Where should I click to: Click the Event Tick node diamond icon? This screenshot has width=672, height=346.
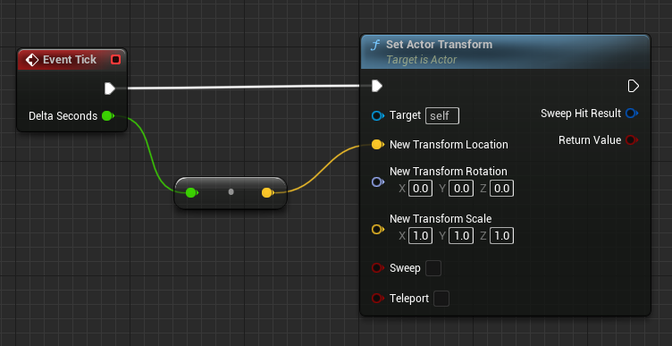click(x=32, y=60)
